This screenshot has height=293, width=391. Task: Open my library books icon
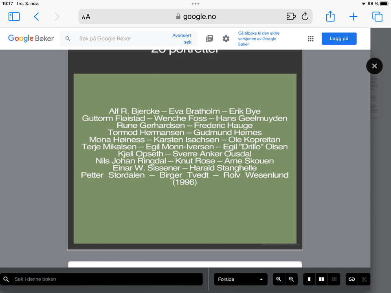(x=209, y=39)
